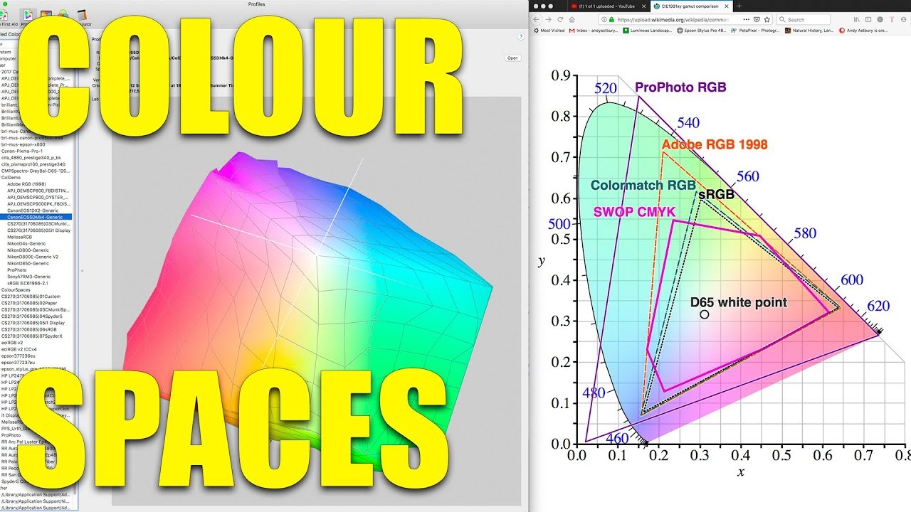Click the D65 white point marker
The width and height of the screenshot is (911, 512).
705,314
